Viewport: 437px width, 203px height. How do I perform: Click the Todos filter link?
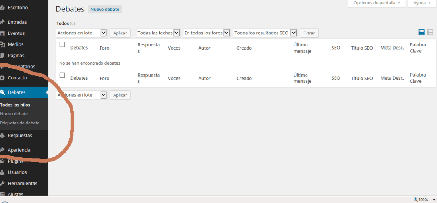tap(62, 23)
